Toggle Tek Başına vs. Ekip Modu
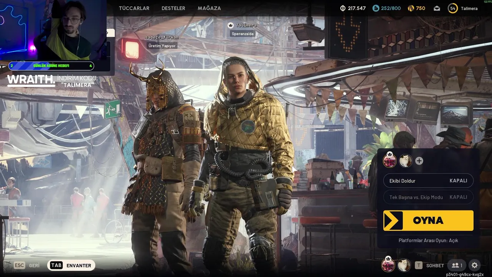Screen dimensions: 492x277 (x=428, y=197)
